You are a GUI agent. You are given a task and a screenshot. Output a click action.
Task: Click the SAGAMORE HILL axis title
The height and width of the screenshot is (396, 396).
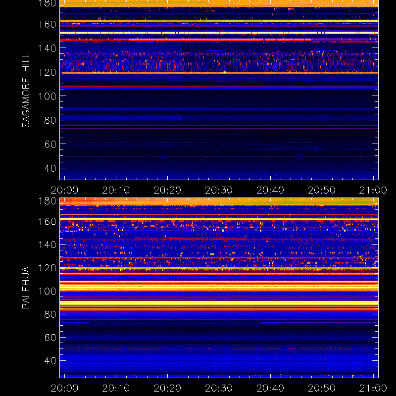pyautogui.click(x=26, y=90)
